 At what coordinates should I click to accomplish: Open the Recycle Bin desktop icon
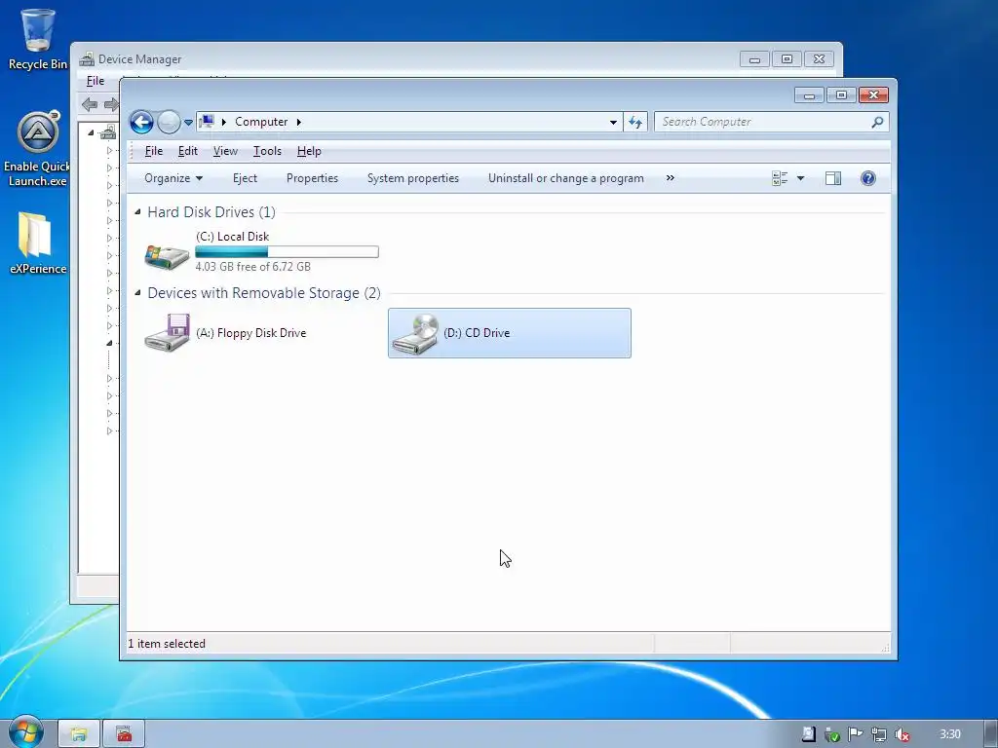tap(38, 38)
